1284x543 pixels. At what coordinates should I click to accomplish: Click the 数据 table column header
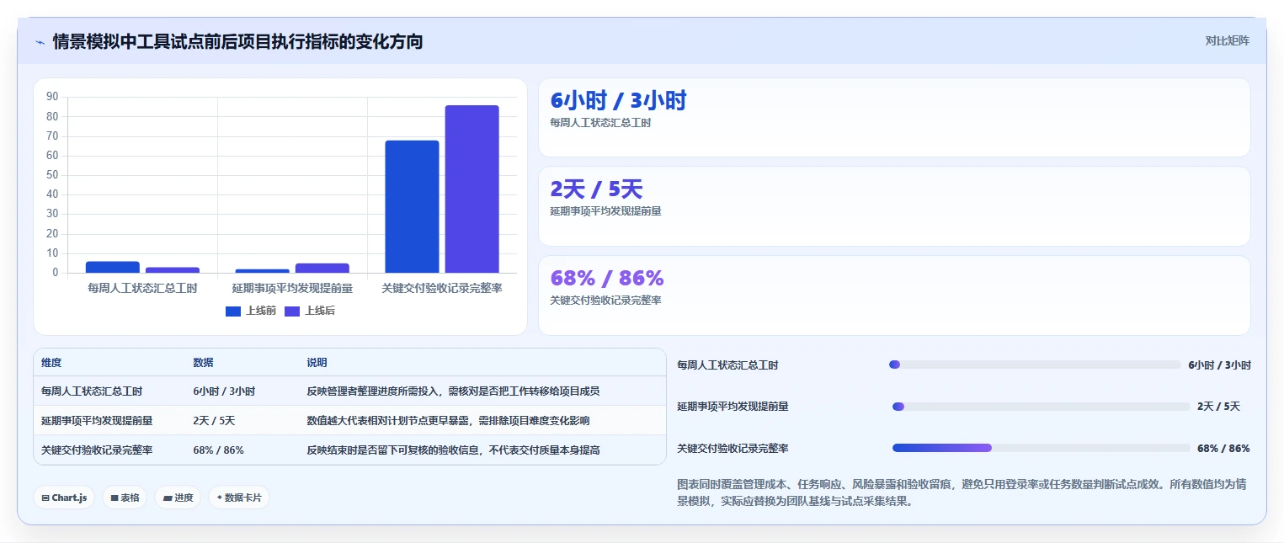click(203, 363)
